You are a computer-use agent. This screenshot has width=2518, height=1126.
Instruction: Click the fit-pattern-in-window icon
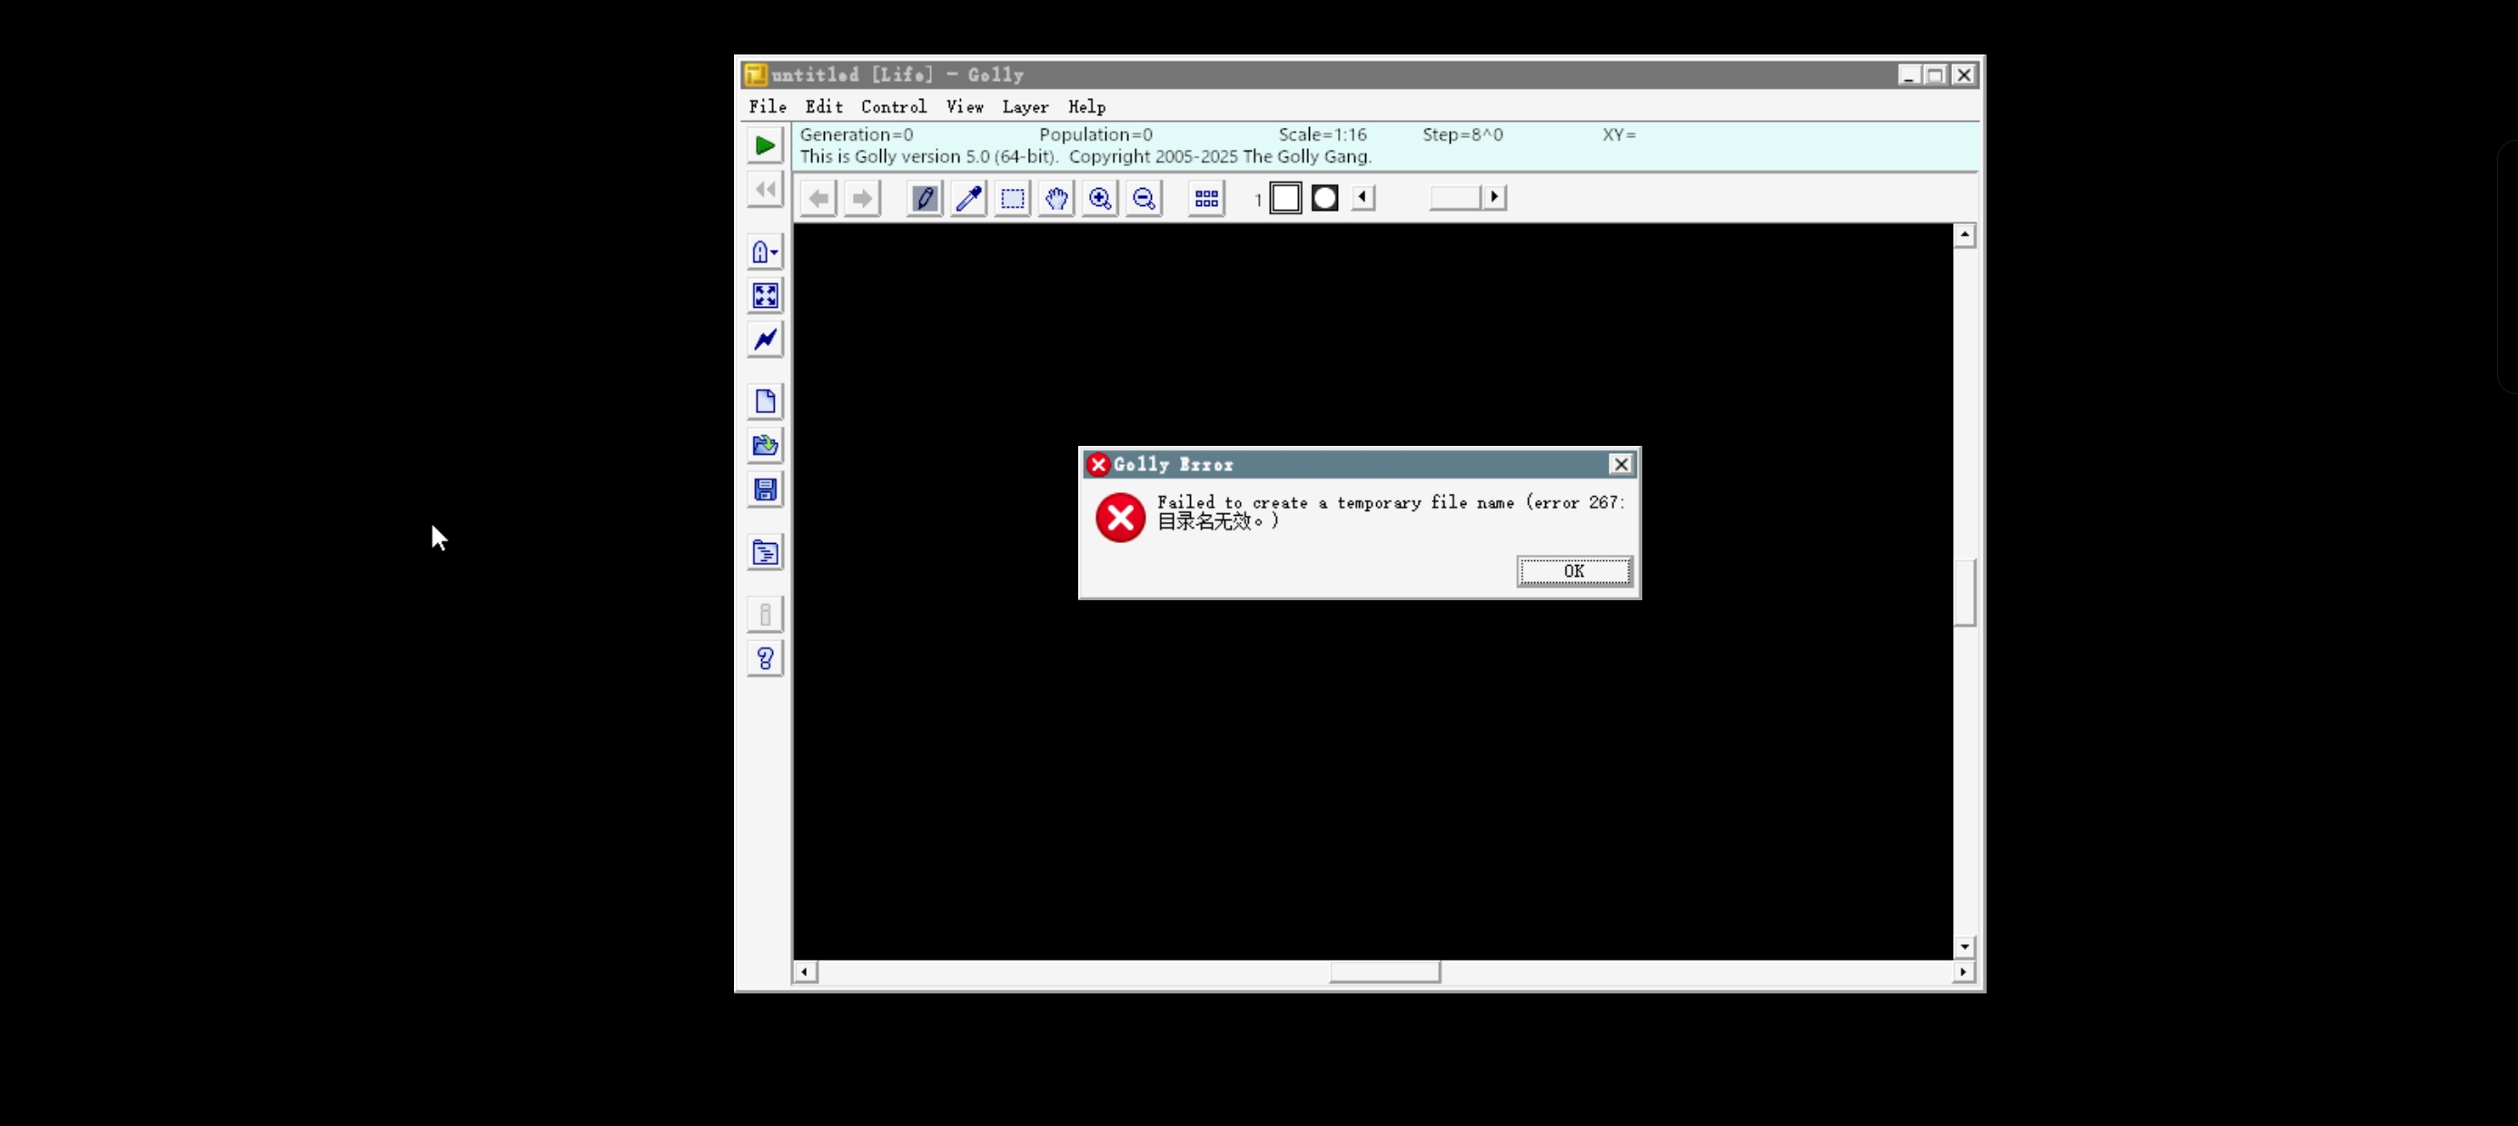pyautogui.click(x=766, y=295)
